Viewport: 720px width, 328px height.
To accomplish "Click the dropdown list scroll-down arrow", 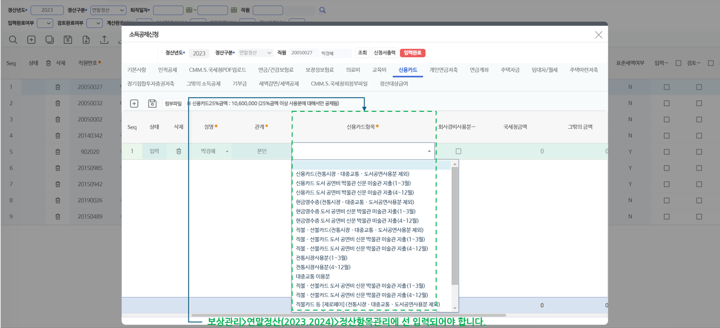I will coord(455,308).
